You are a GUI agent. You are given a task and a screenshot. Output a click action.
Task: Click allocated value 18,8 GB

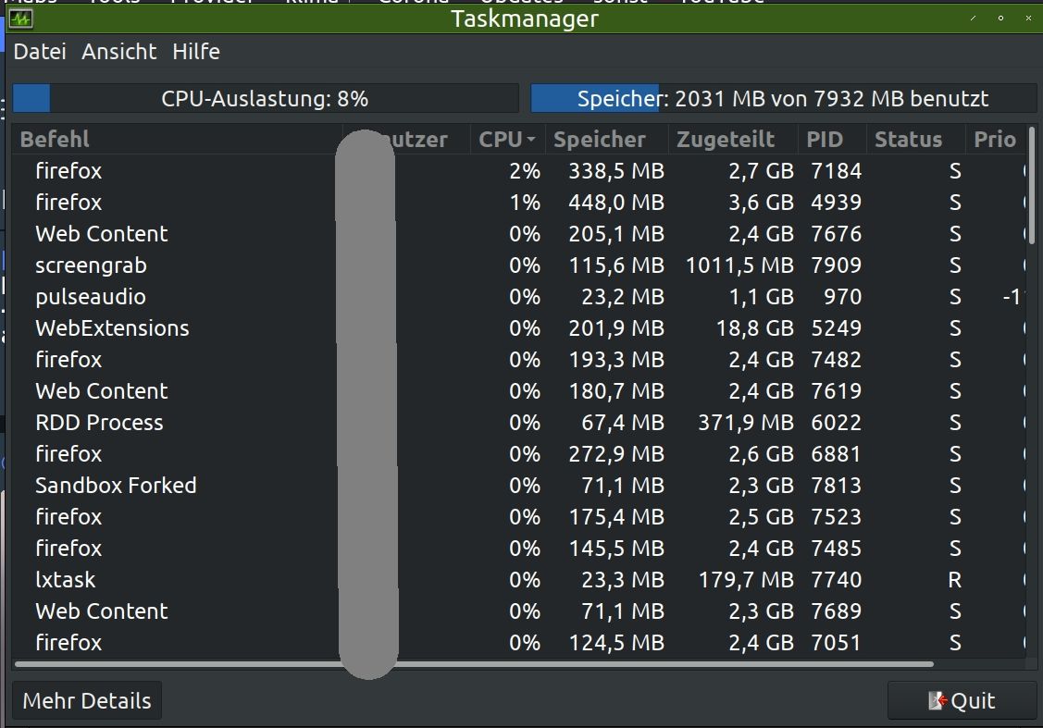coord(755,327)
